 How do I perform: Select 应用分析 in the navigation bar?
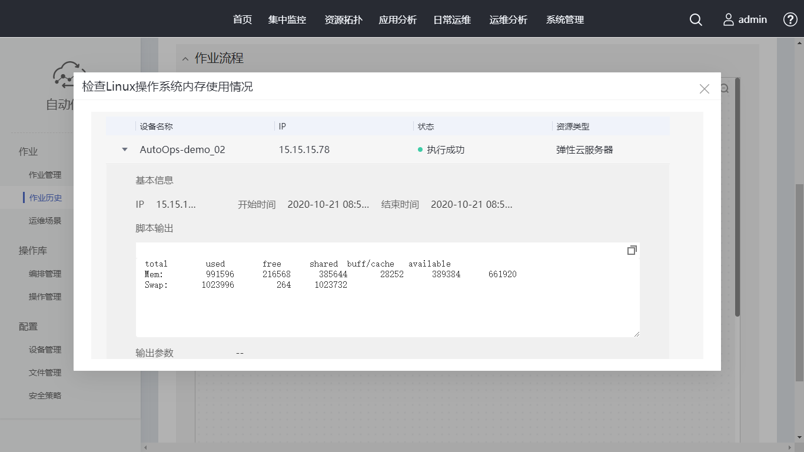[x=398, y=20]
